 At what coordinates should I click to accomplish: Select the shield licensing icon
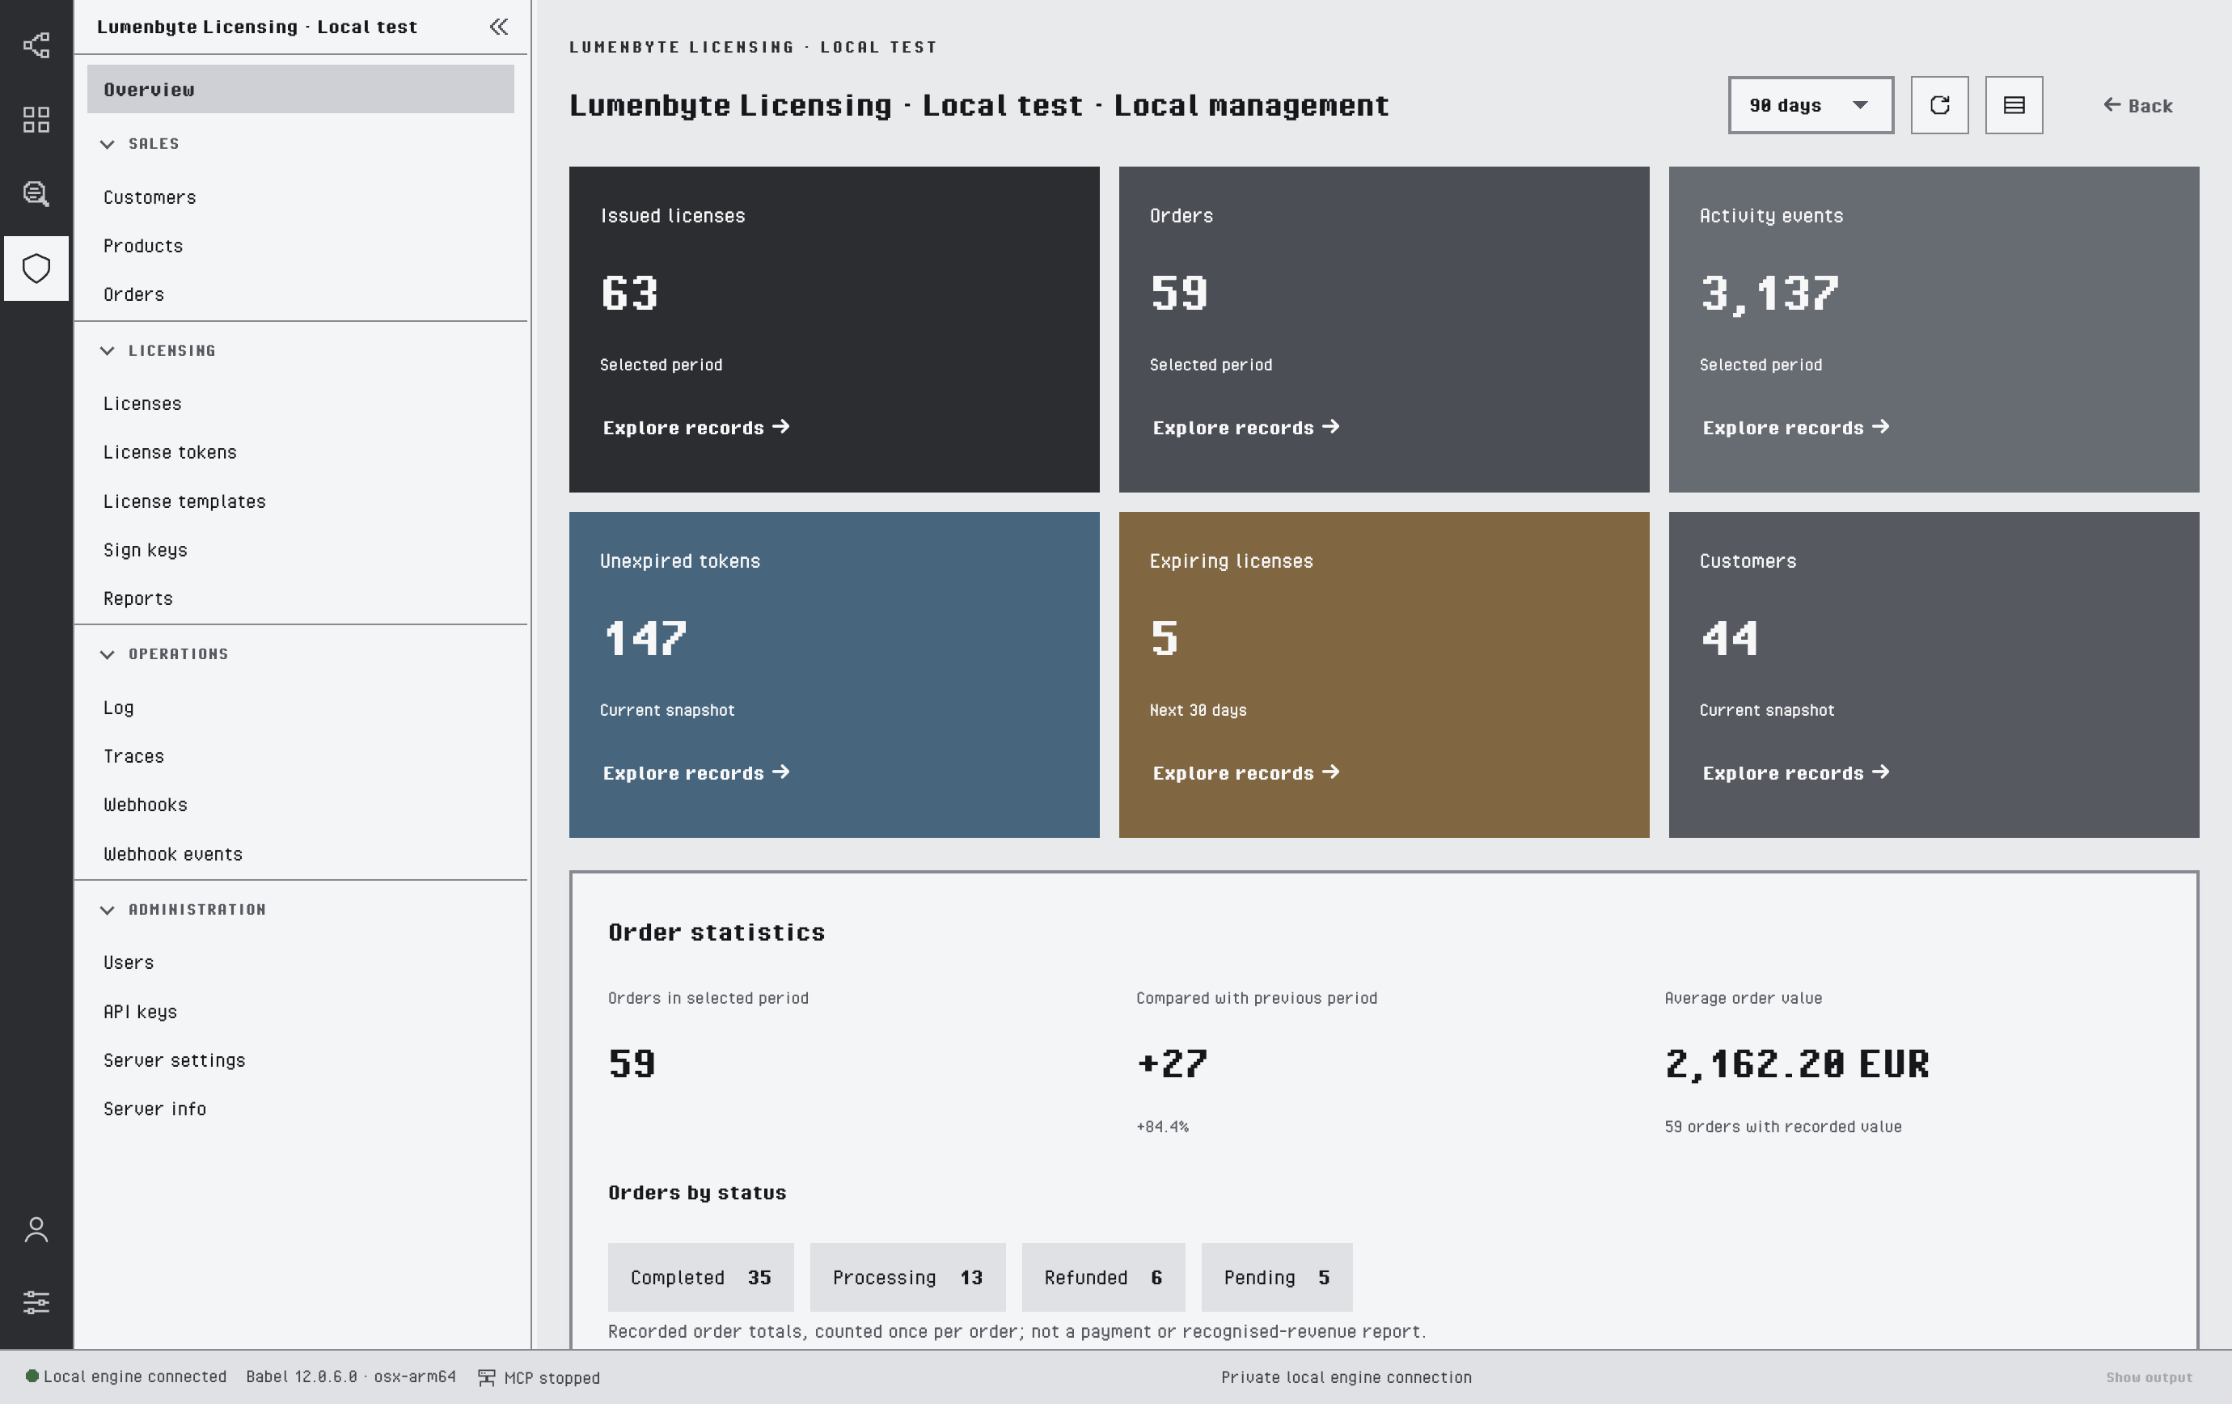36,269
